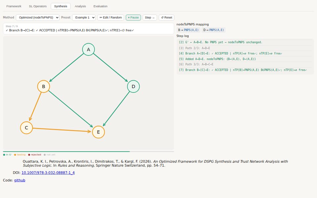
Task: Click the 'Step log' heading
Action: [183, 36]
